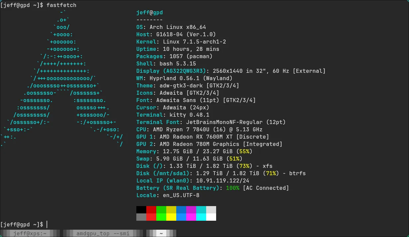Viewport: 409px width, 237px height.
Task: Click the 'bash 5.3.15' shell value
Action: point(178,63)
